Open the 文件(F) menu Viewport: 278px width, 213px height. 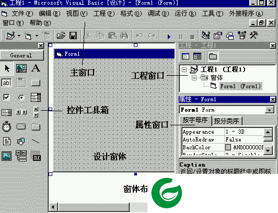tap(22, 14)
